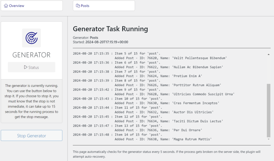
Task: Select log line 'Item 5 of 15'
Action: (x=117, y=53)
